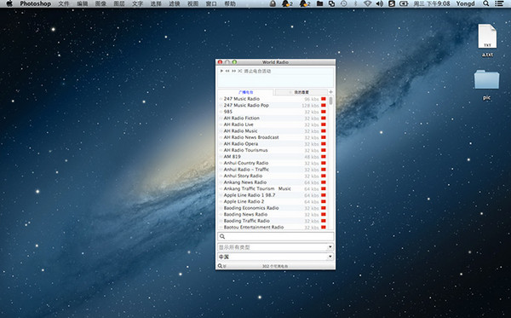
Task: Select the a.txt file on the desktop
Action: (x=487, y=40)
